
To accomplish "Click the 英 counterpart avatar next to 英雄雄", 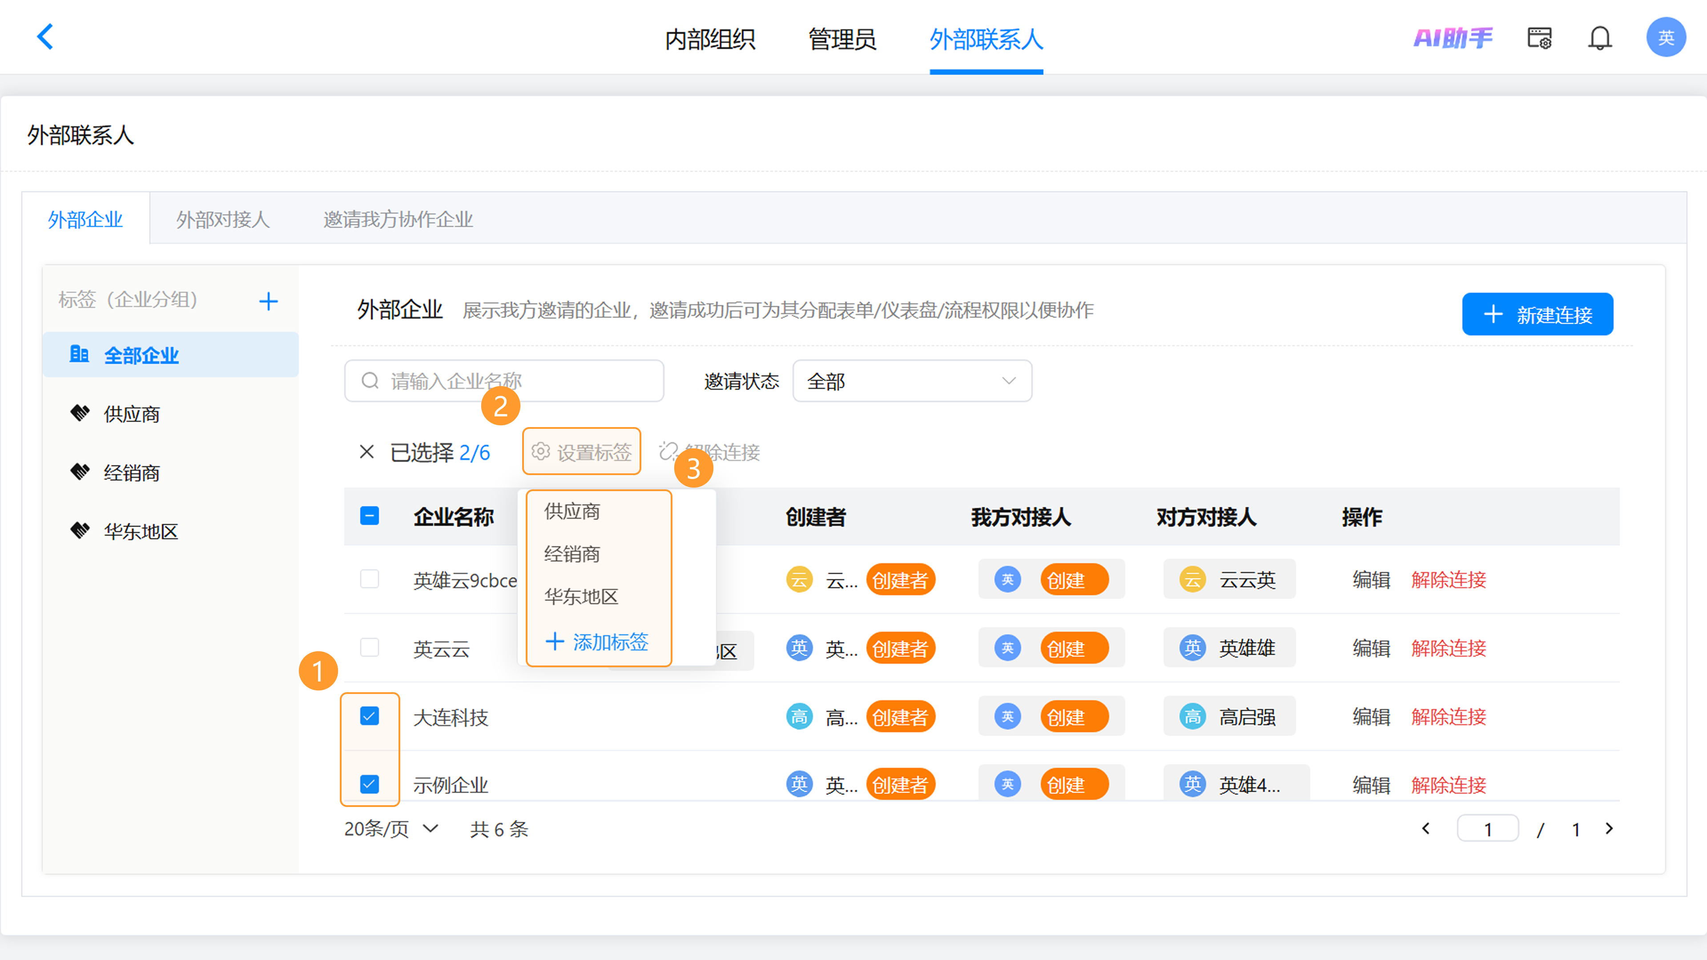I will pos(1193,648).
